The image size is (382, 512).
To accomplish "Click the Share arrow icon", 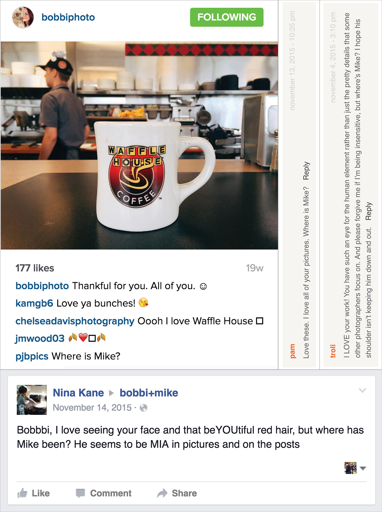I will [162, 493].
